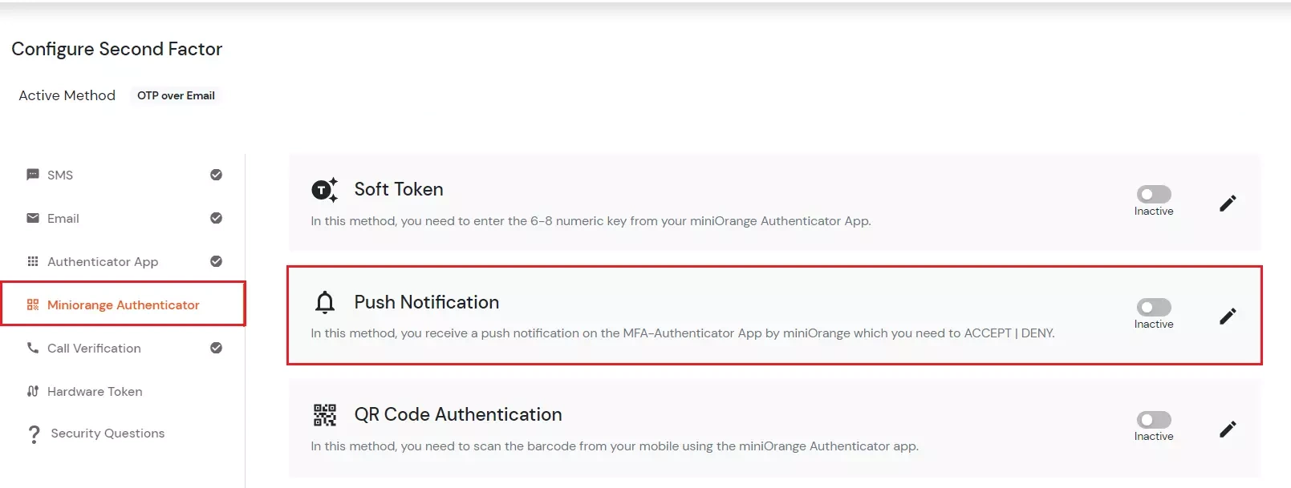Select the SMS chat bubble icon
The height and width of the screenshot is (488, 1291).
[32, 175]
